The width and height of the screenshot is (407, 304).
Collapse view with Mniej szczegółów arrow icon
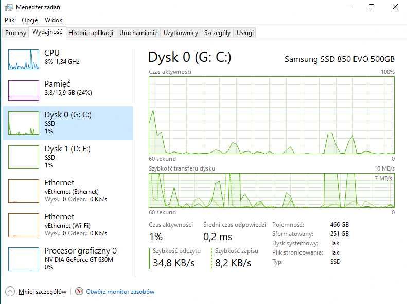10,291
